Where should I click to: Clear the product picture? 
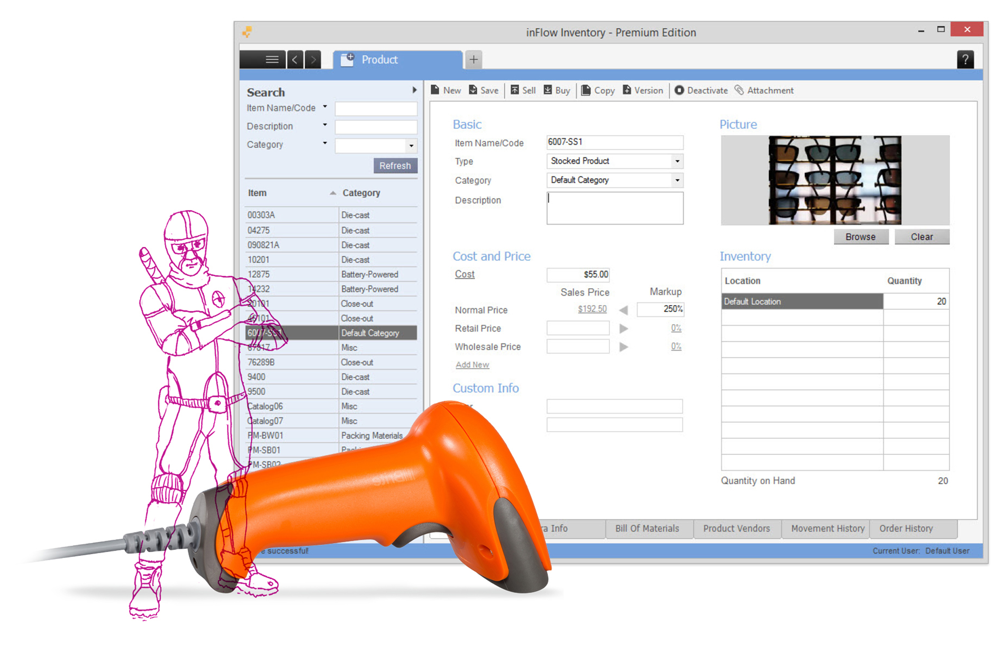pyautogui.click(x=922, y=236)
